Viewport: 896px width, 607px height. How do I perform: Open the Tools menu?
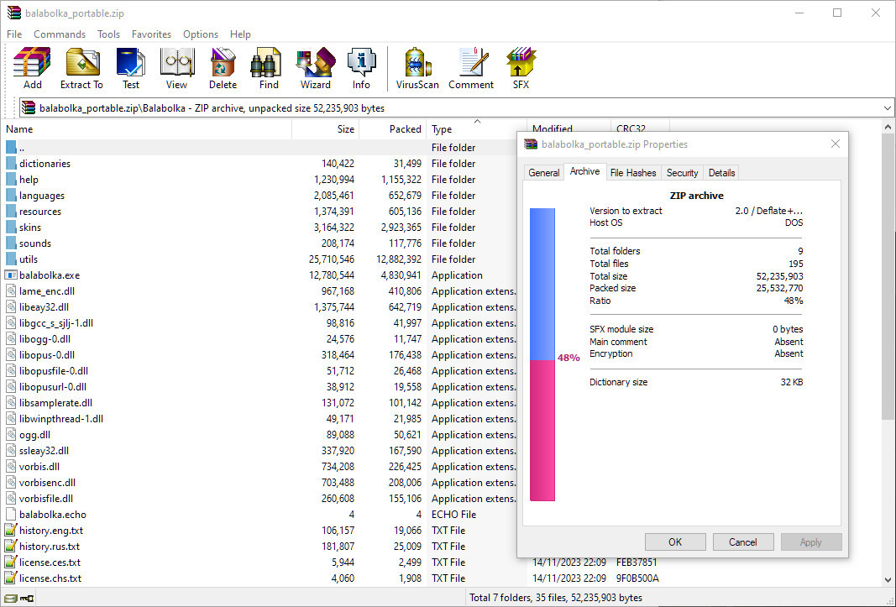108,34
